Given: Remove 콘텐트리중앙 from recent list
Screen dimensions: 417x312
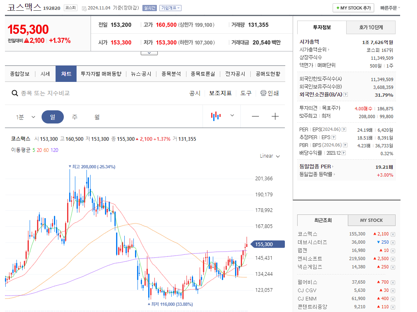Looking at the screenshot, I should pos(393,307).
